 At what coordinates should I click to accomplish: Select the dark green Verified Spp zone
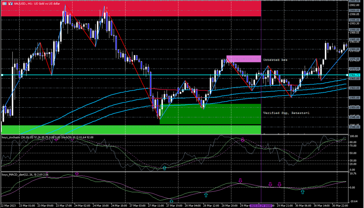[210, 114]
